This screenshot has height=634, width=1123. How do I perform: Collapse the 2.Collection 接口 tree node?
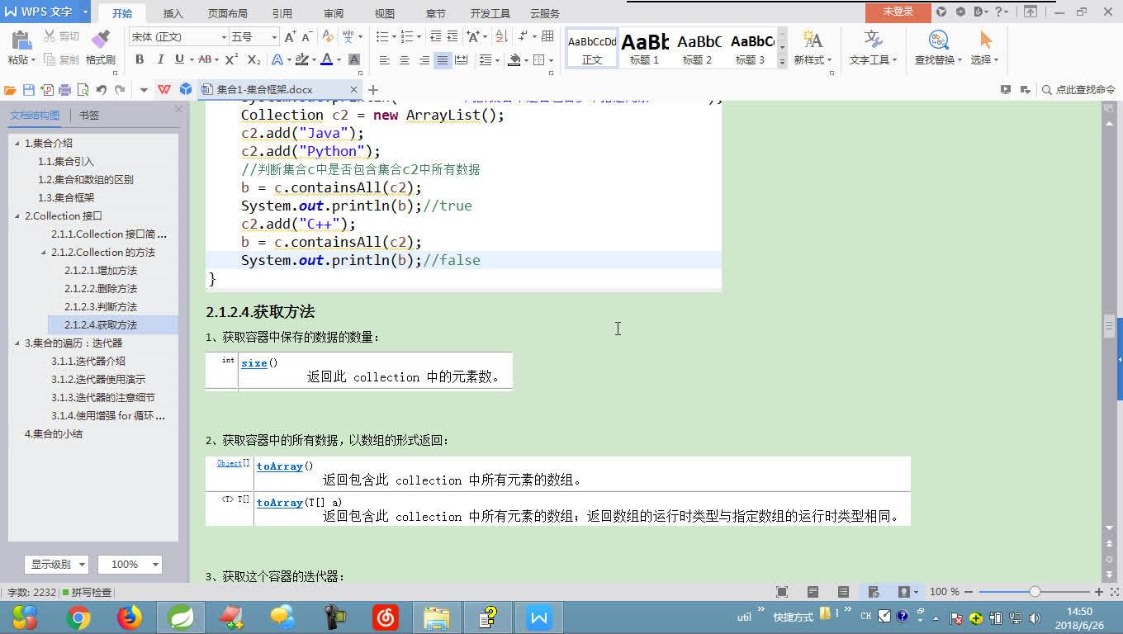(17, 216)
